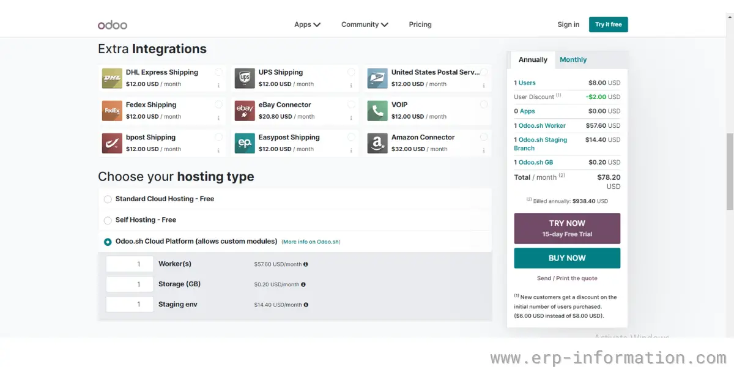Open the Pricing menu item
Screen dimensions: 734x367
(x=420, y=24)
